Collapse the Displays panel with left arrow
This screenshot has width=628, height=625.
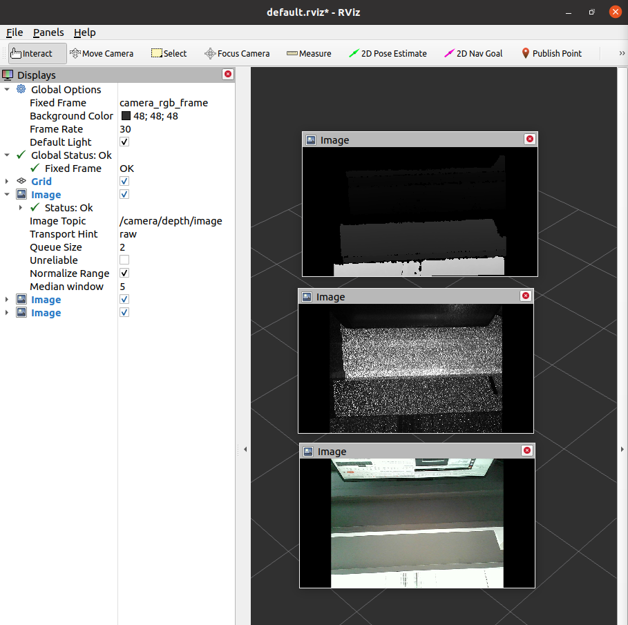tap(245, 449)
